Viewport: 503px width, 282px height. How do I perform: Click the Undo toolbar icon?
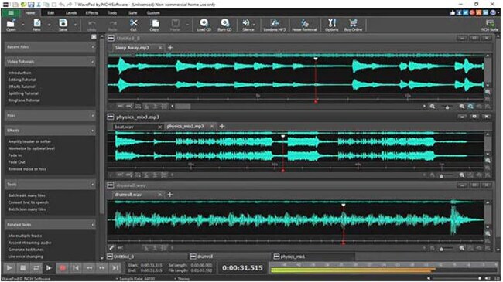[92, 25]
